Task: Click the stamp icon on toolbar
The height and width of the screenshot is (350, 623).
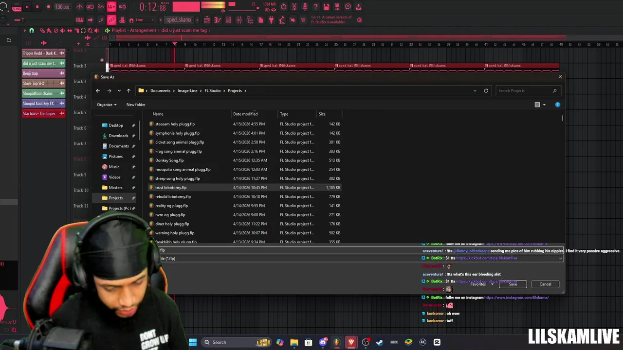Action: pyautogui.click(x=123, y=20)
